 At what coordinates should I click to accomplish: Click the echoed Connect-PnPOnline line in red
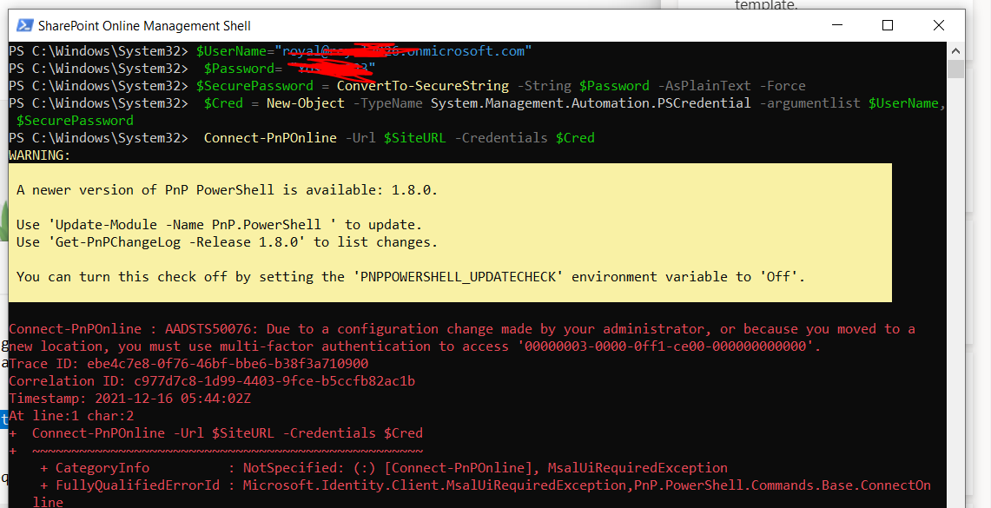[216, 433]
